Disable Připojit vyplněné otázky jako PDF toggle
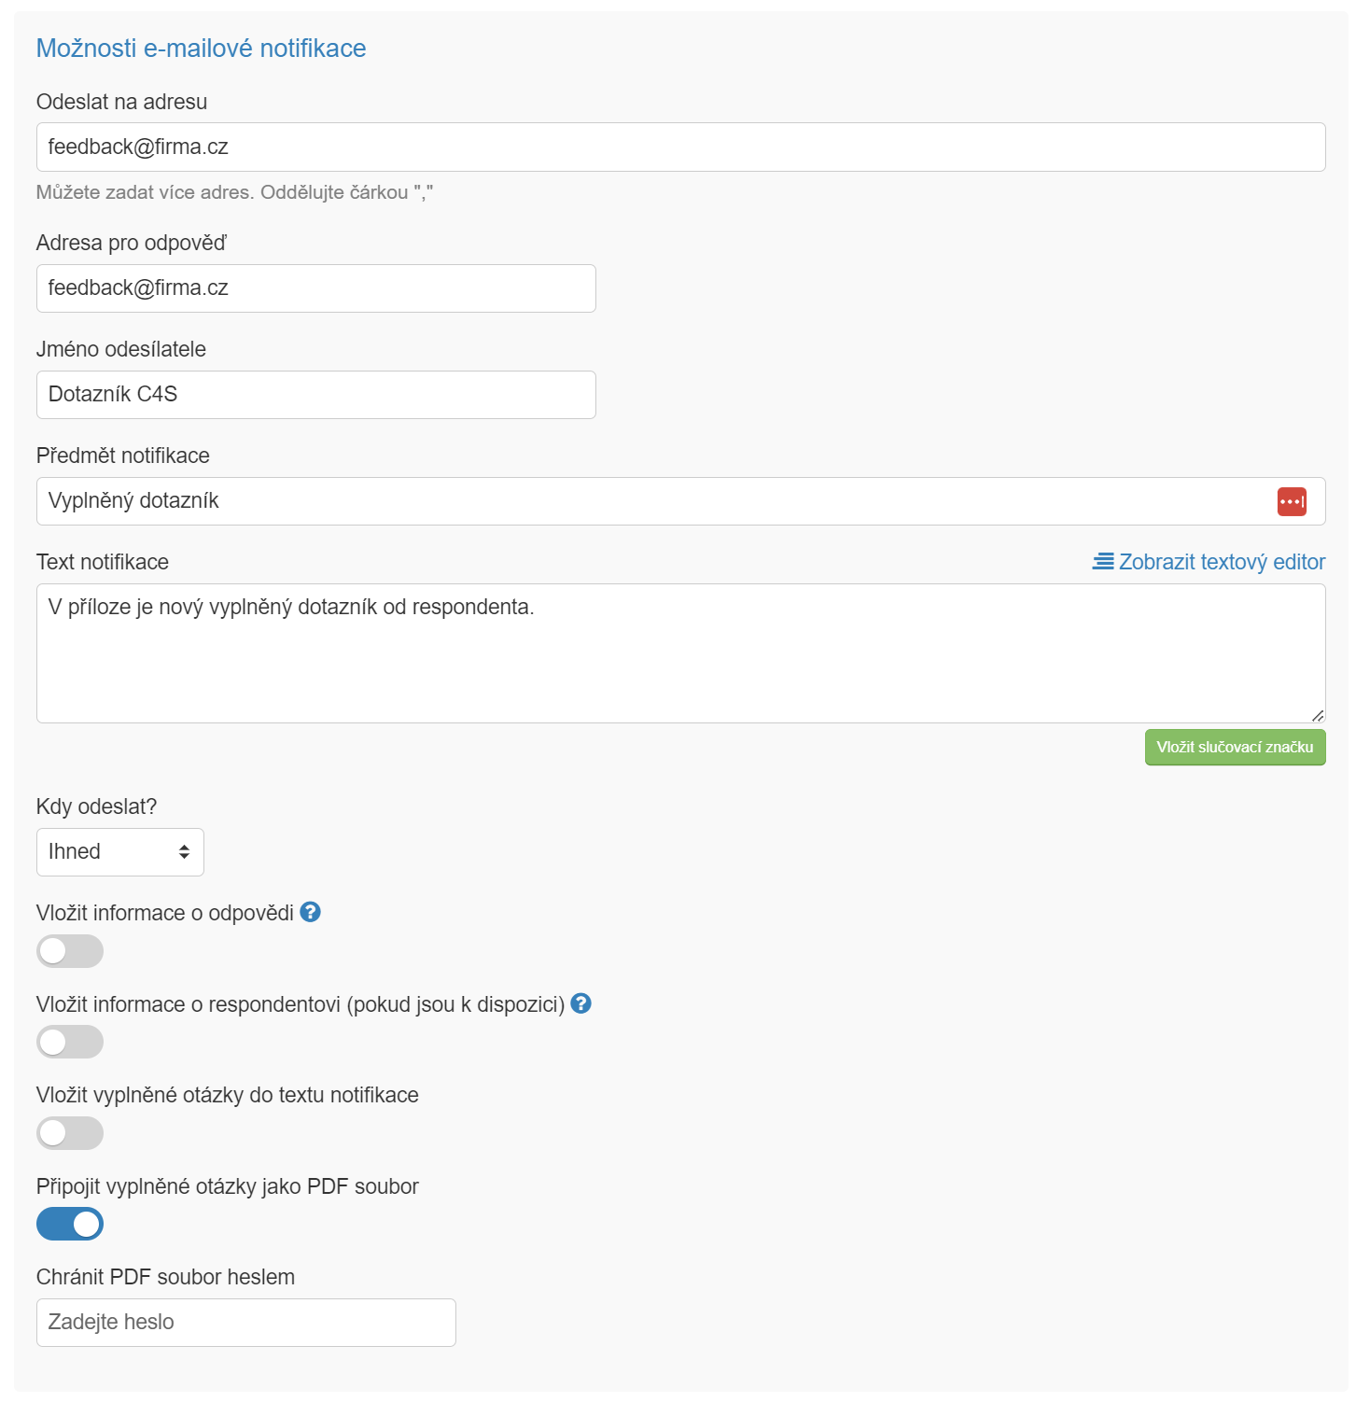1356x1402 pixels. coord(70,1224)
